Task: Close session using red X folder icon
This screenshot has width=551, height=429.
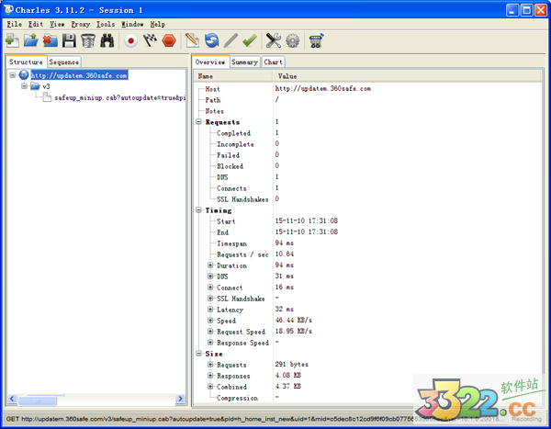Action: click(51, 40)
